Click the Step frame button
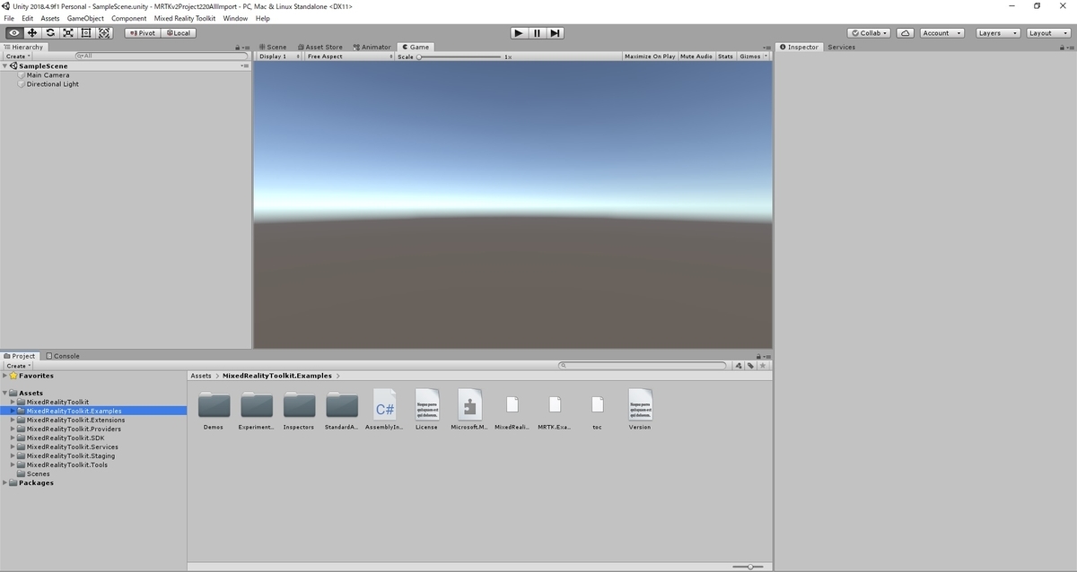The image size is (1077, 572). pyautogui.click(x=555, y=33)
